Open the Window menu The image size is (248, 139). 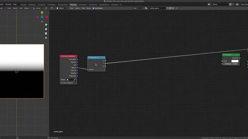[x=8, y=4]
